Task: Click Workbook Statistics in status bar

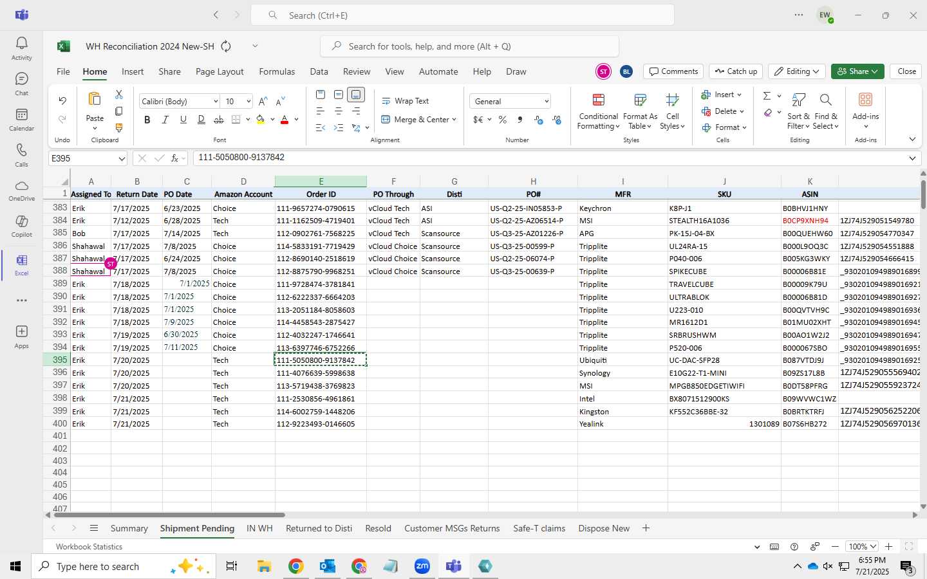Action: tap(89, 546)
